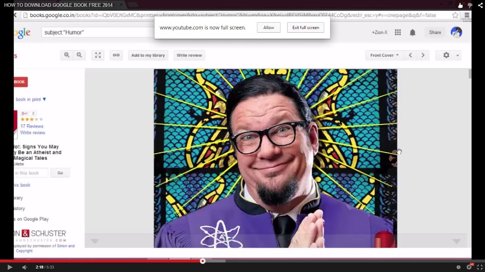This screenshot has height=272, width=485.
Task: Open the Google apps grid
Action: tap(398, 32)
